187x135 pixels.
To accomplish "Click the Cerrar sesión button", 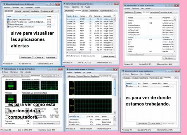I will click(155, 123).
